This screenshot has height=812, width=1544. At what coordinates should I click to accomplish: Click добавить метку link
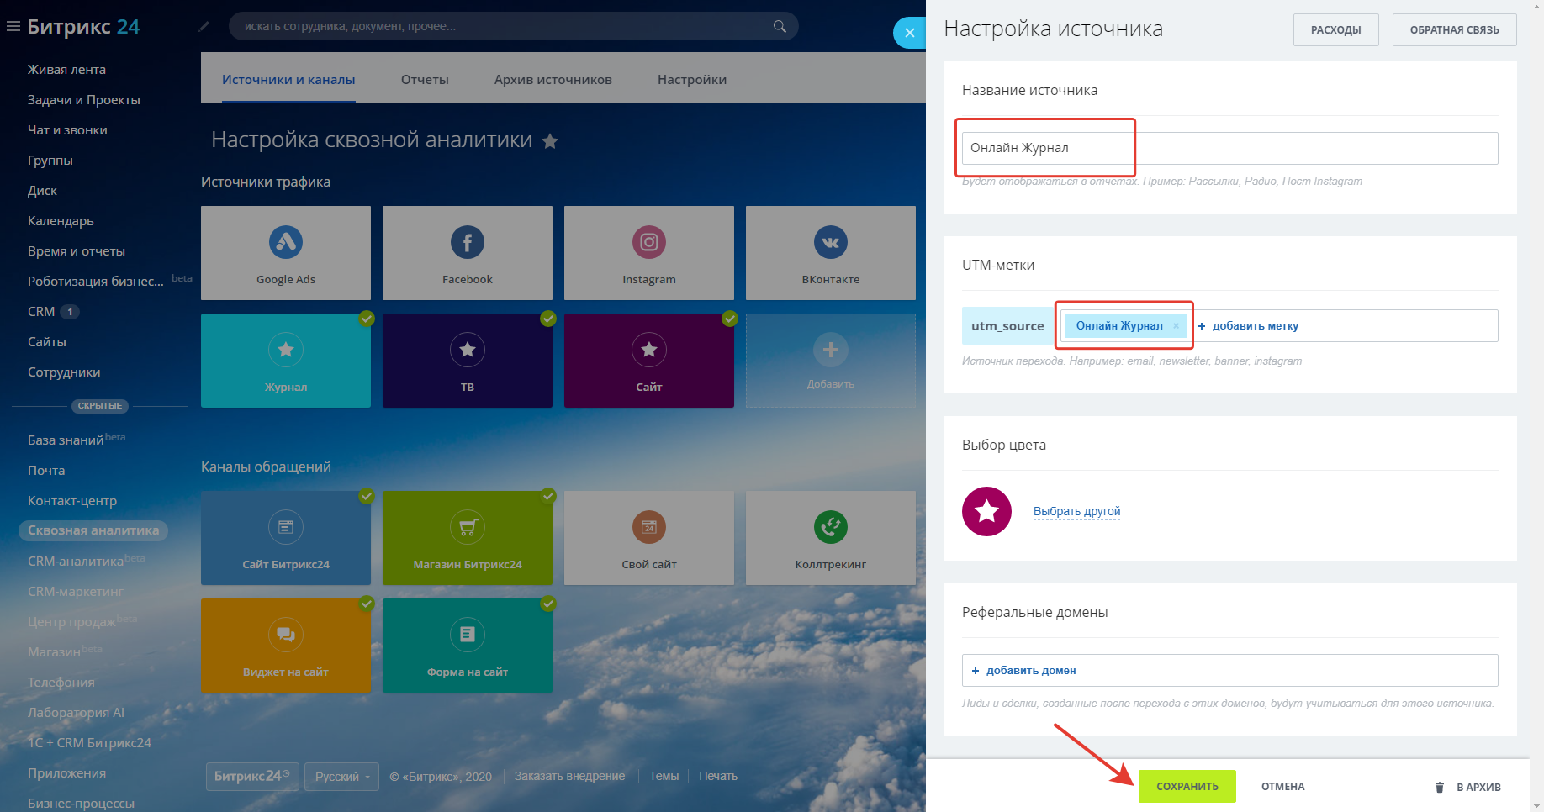coord(1248,326)
